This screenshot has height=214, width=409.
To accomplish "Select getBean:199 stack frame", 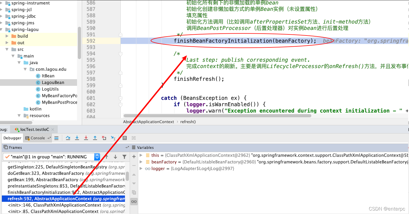I will 64,180.
